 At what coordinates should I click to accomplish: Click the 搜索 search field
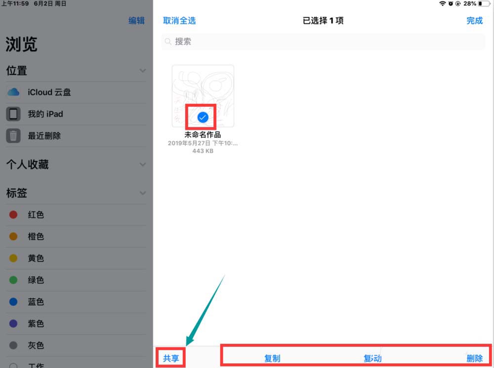point(323,42)
